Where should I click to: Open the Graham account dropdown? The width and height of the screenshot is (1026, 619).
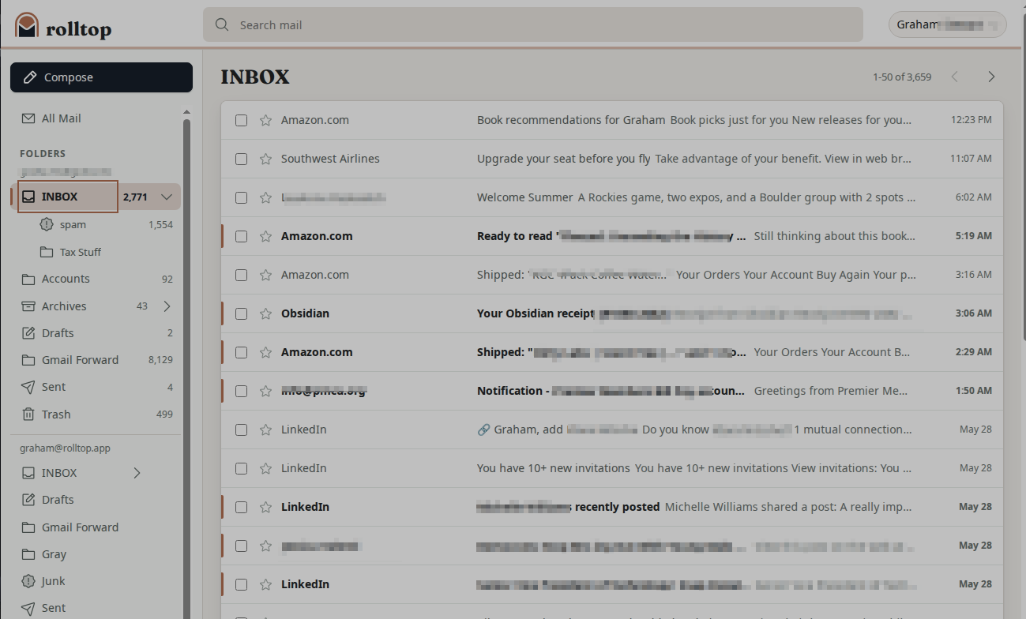click(948, 24)
